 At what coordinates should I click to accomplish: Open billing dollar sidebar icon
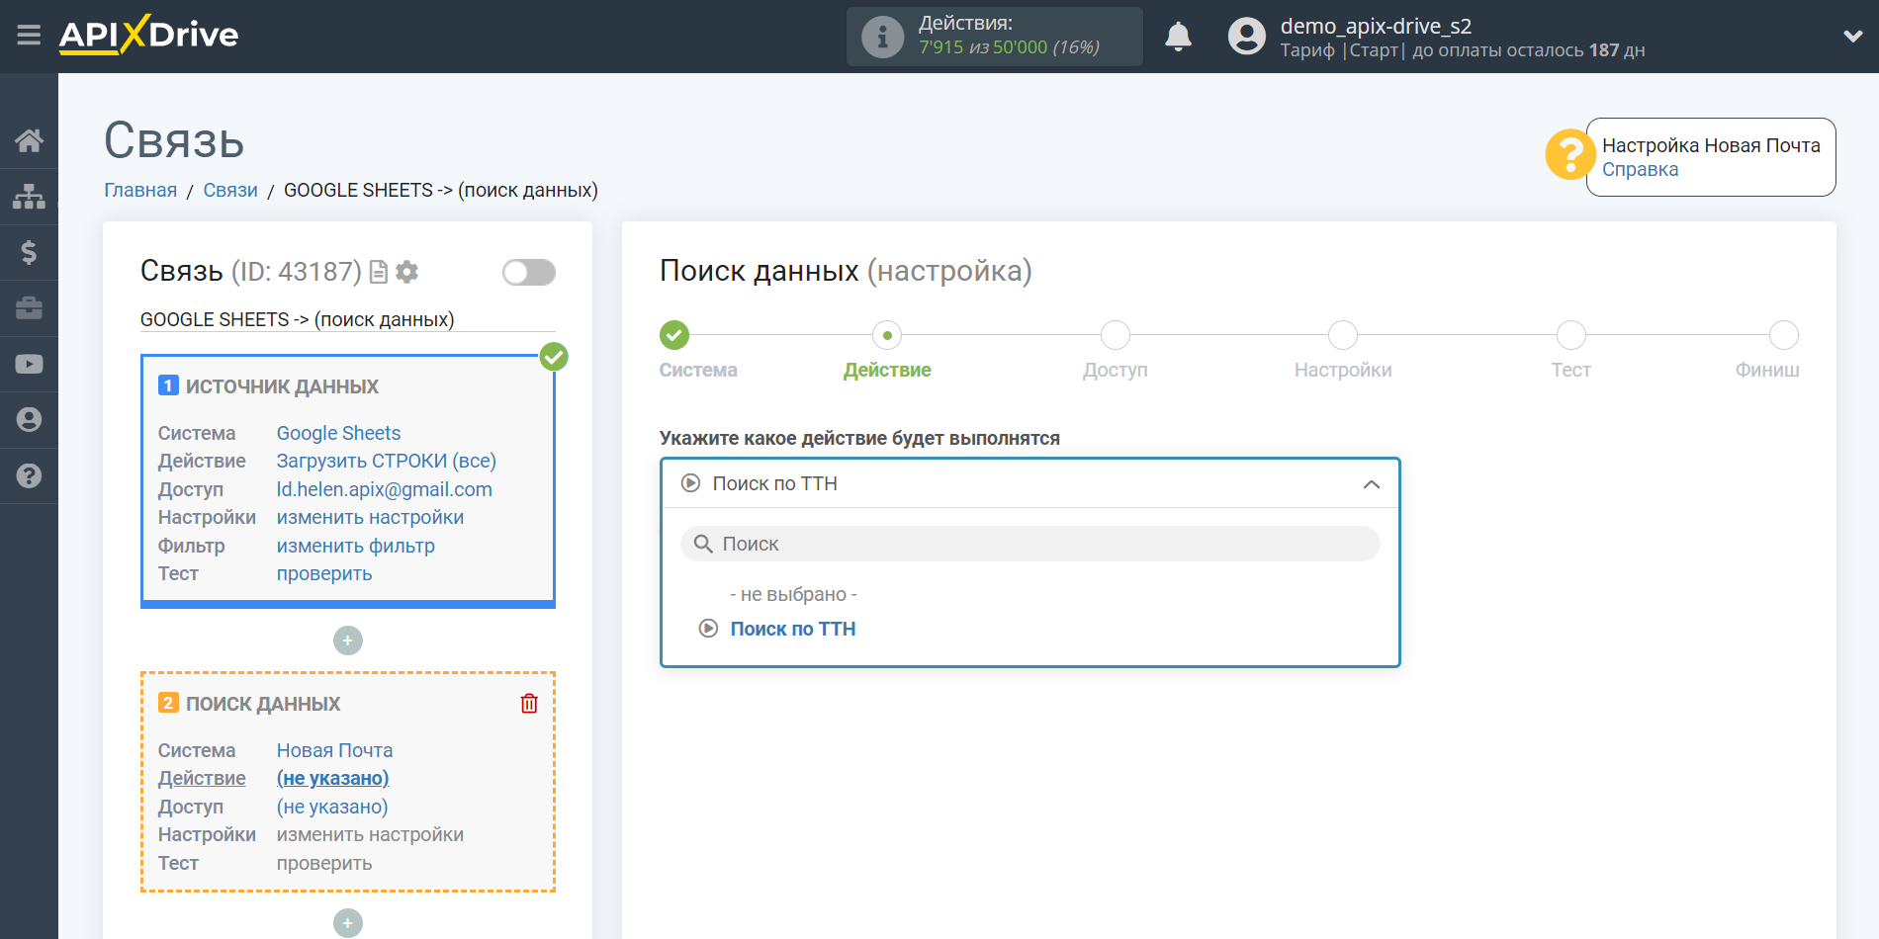pyautogui.click(x=29, y=252)
